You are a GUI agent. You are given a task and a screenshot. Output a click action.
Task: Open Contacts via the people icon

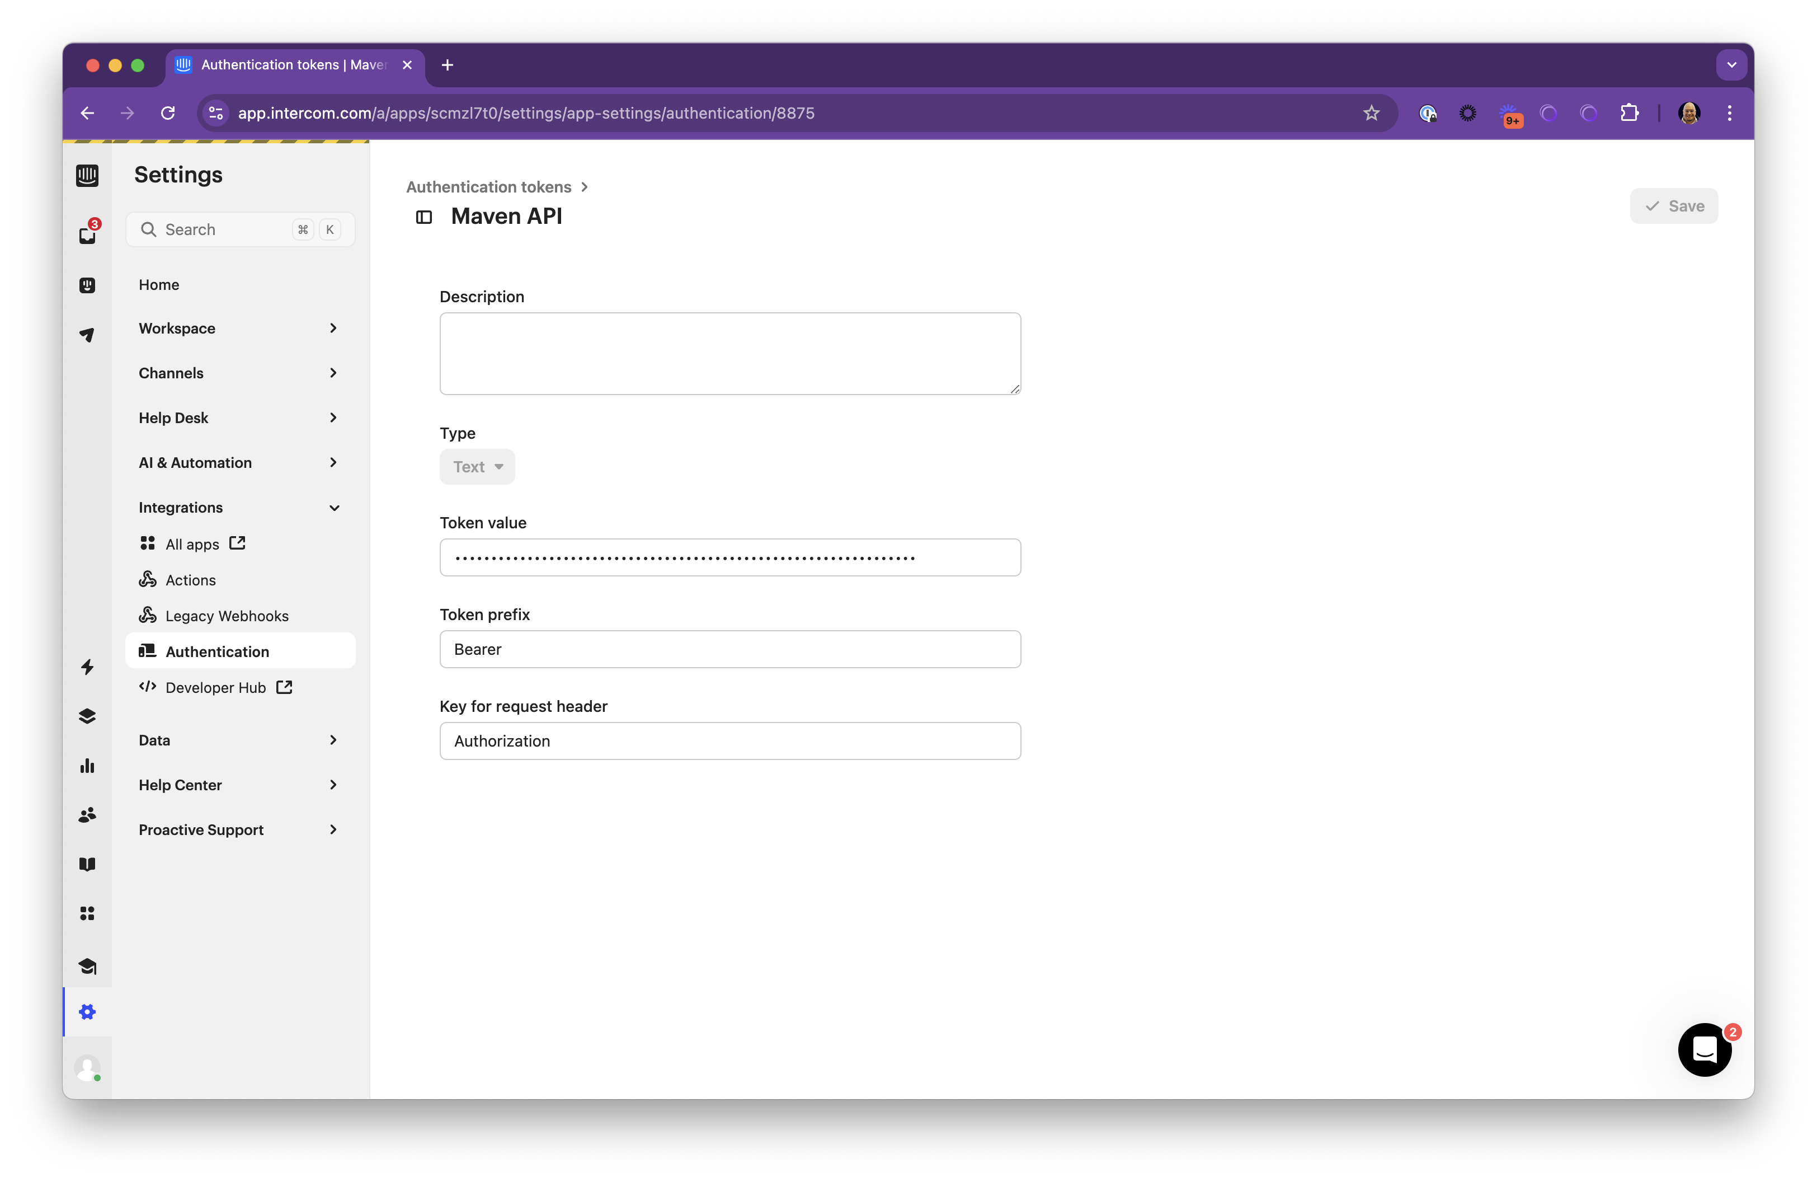pos(87,815)
